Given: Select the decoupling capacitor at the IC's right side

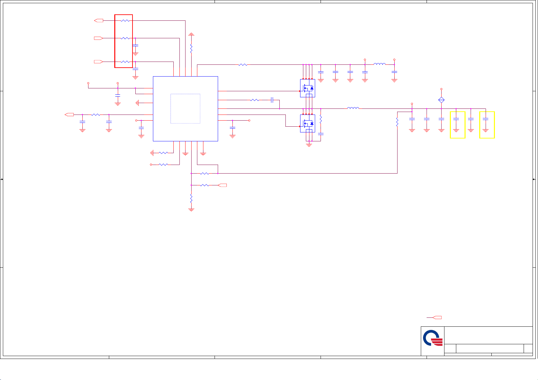Looking at the screenshot, I should point(232,128).
